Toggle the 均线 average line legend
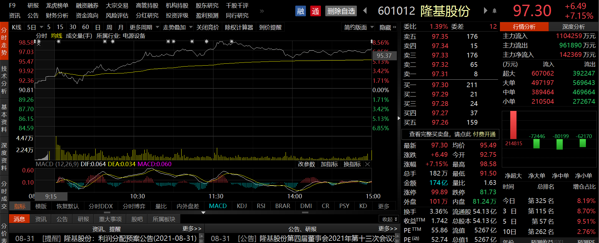599x243 pixels. (x=57, y=36)
